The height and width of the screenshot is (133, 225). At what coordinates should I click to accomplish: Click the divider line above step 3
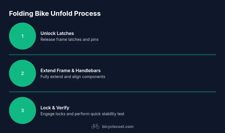112,92
